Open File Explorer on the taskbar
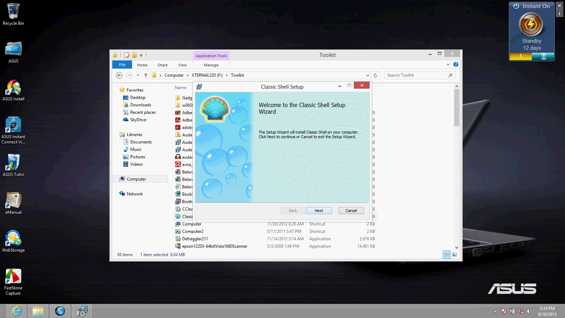Screen dimensions: 565x318 point(38,311)
